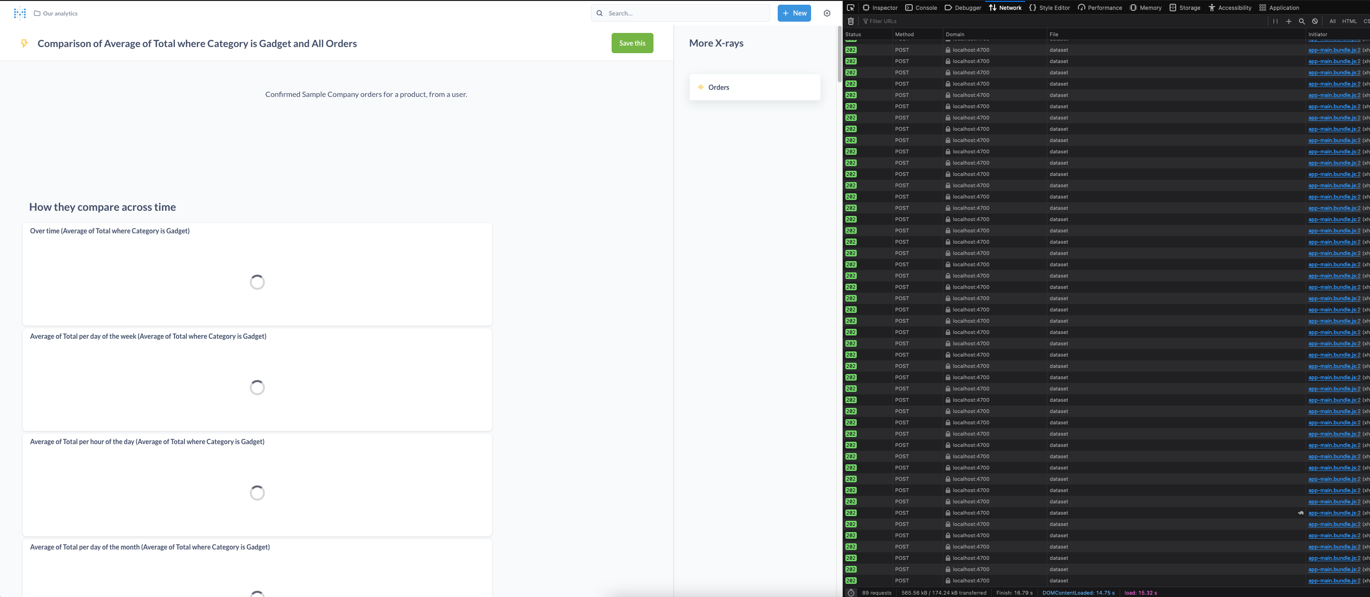
Task: Click the Metabase logo icon
Action: [20, 13]
